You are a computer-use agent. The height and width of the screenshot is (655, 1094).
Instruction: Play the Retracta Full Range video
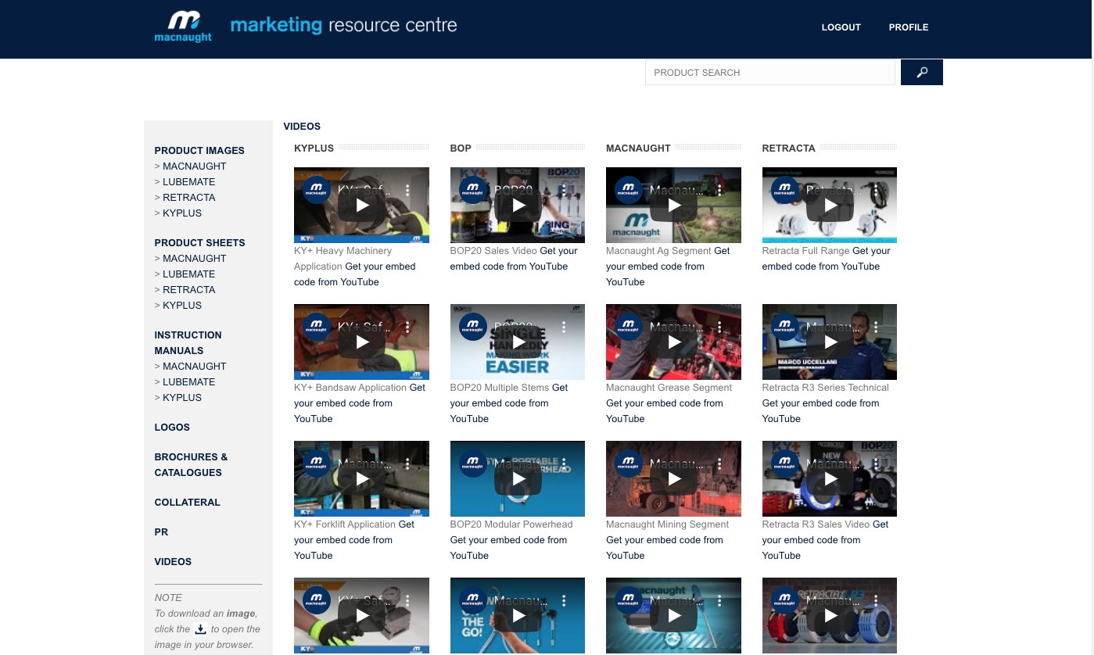point(829,205)
